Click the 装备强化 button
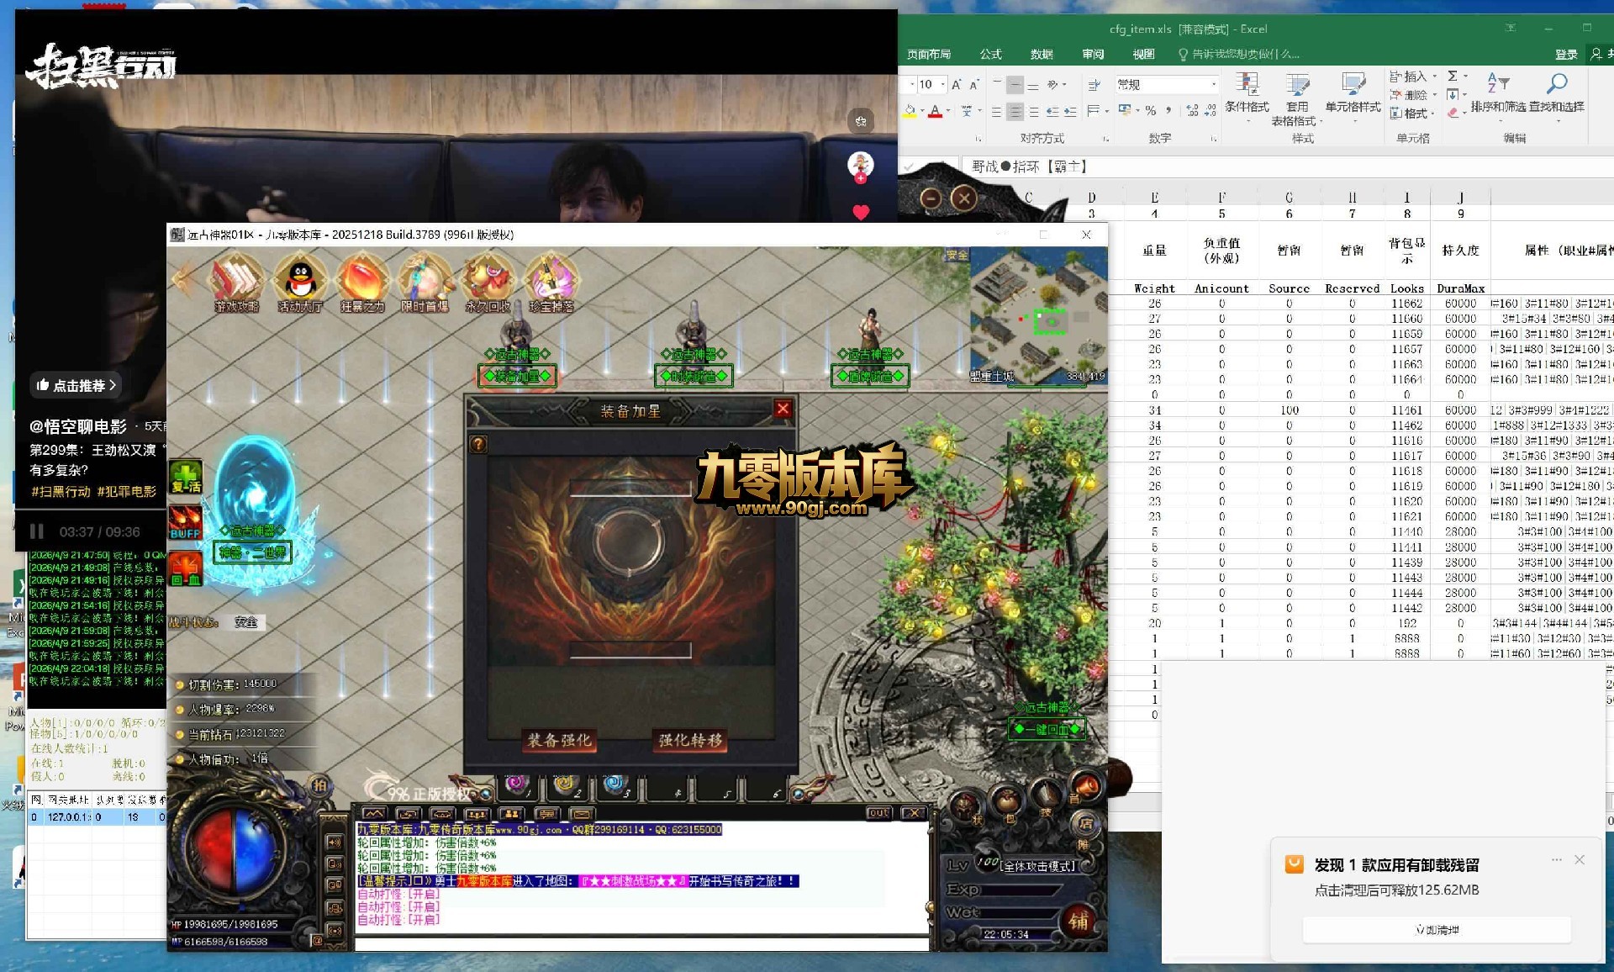 pos(559,740)
